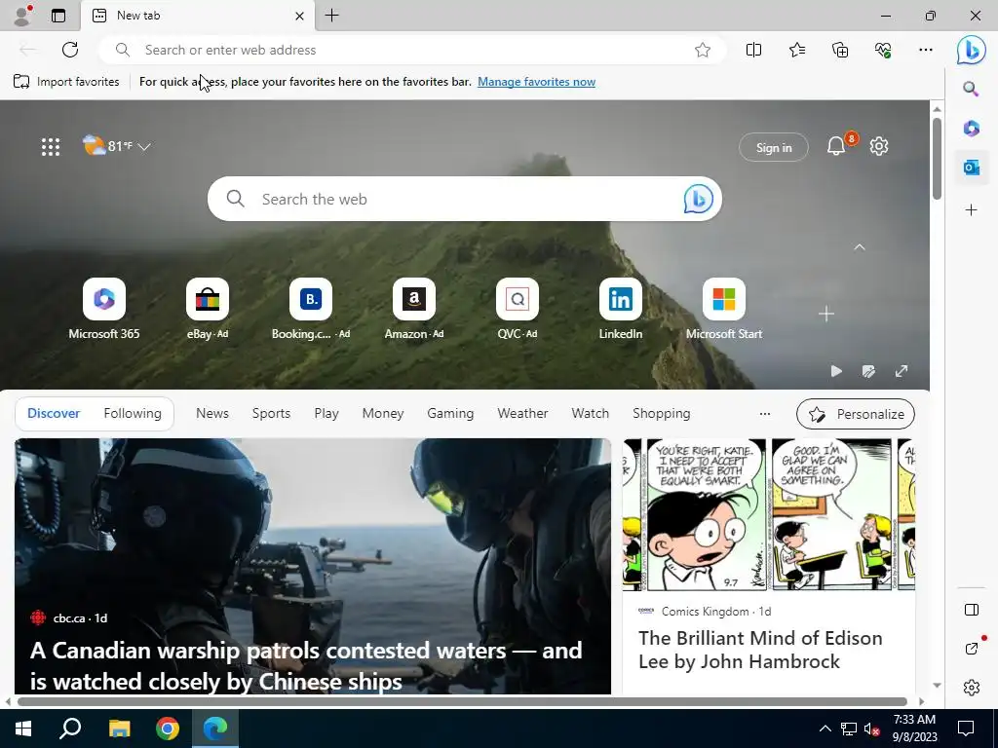The width and height of the screenshot is (998, 748).
Task: Refresh the current page
Action: tap(70, 50)
